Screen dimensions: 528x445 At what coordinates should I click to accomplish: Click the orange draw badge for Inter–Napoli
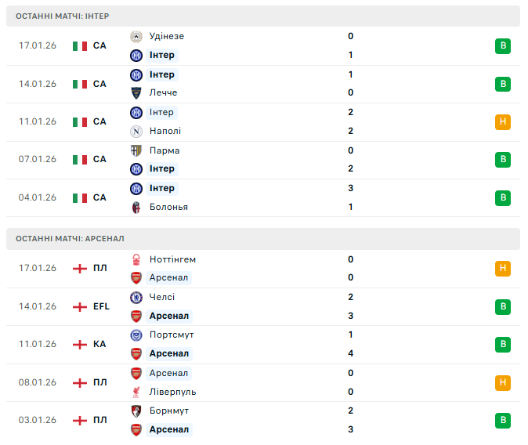[x=503, y=121]
